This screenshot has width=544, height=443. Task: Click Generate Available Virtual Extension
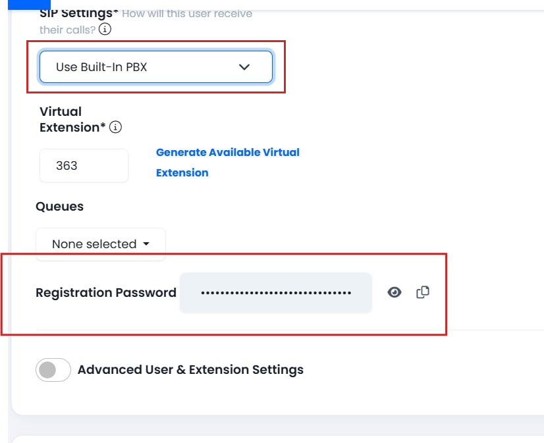click(x=227, y=162)
